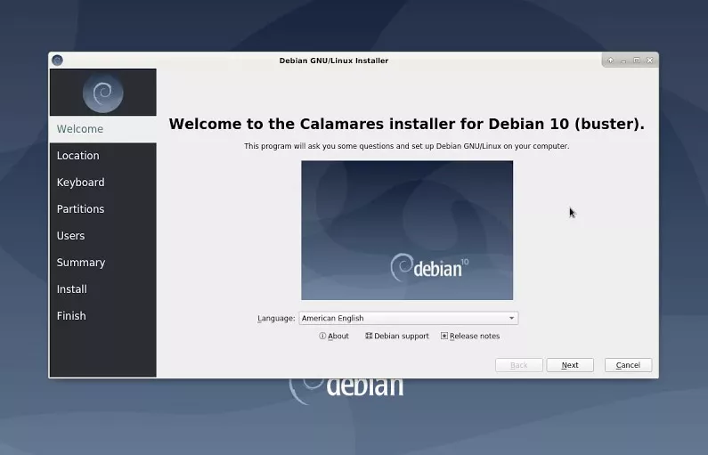Maximize the installer window
This screenshot has height=455, width=708.
point(637,60)
